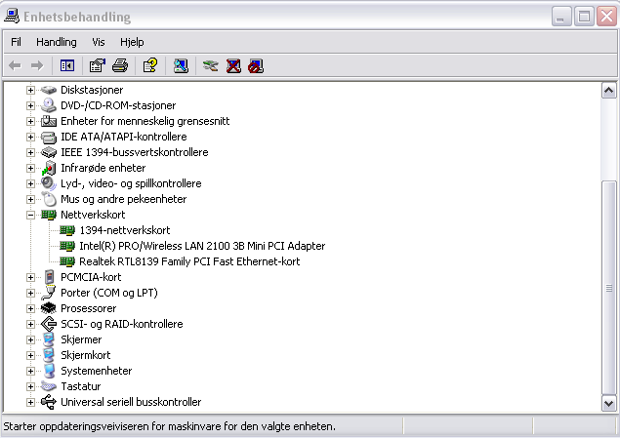The height and width of the screenshot is (438, 620).
Task: Open the Fil menu
Action: [x=16, y=42]
